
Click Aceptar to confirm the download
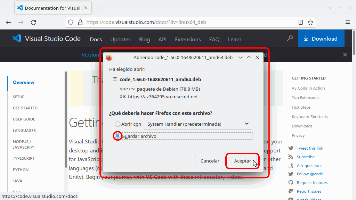point(242,161)
